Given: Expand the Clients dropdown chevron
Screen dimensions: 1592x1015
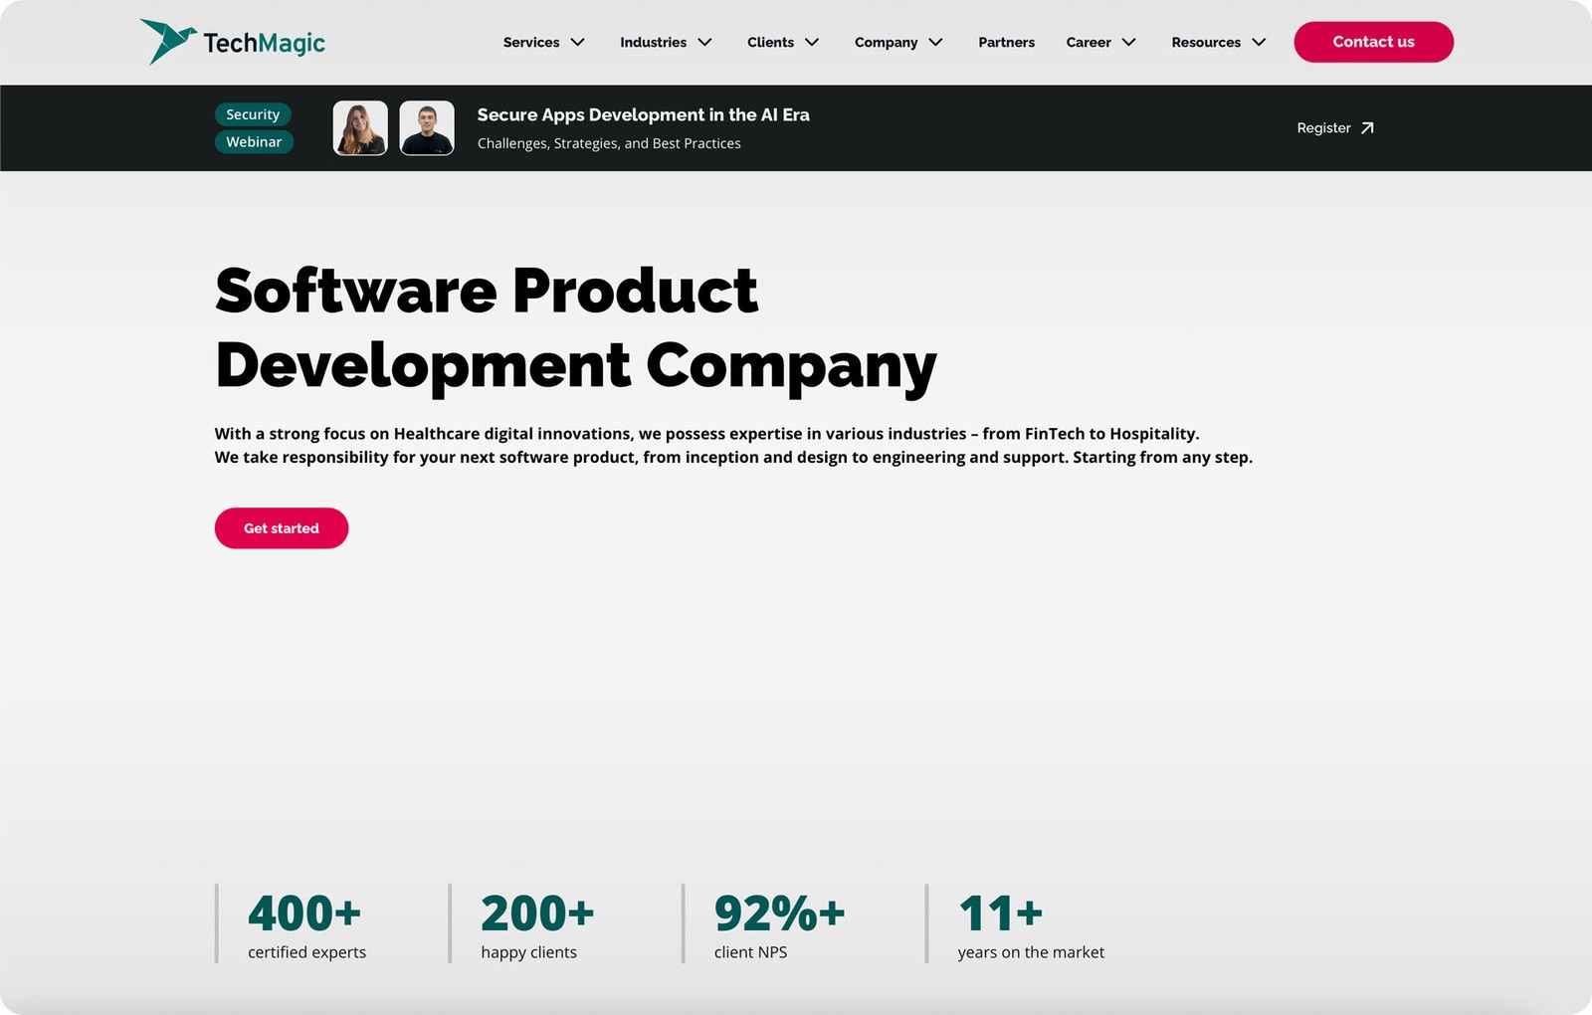Looking at the screenshot, I should pyautogui.click(x=812, y=43).
